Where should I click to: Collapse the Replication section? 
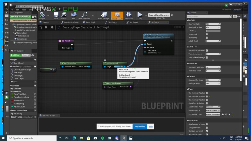(x=187, y=120)
